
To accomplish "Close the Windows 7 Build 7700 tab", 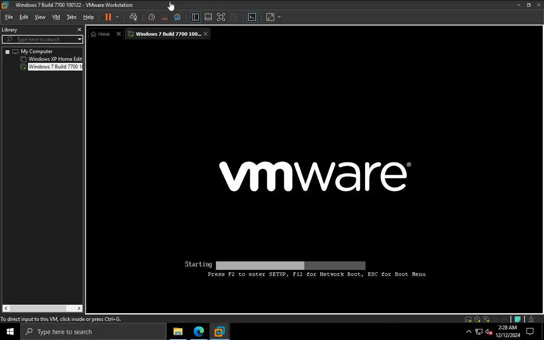I will [205, 34].
